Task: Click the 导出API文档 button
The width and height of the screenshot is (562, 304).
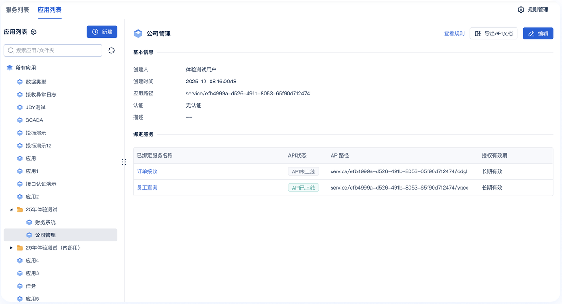Action: pyautogui.click(x=494, y=33)
